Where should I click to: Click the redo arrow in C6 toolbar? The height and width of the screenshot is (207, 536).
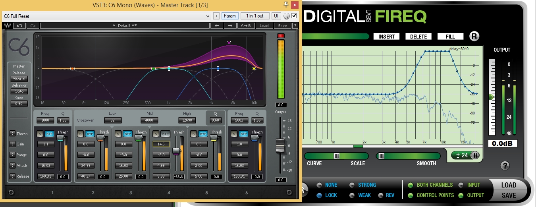(32, 25)
